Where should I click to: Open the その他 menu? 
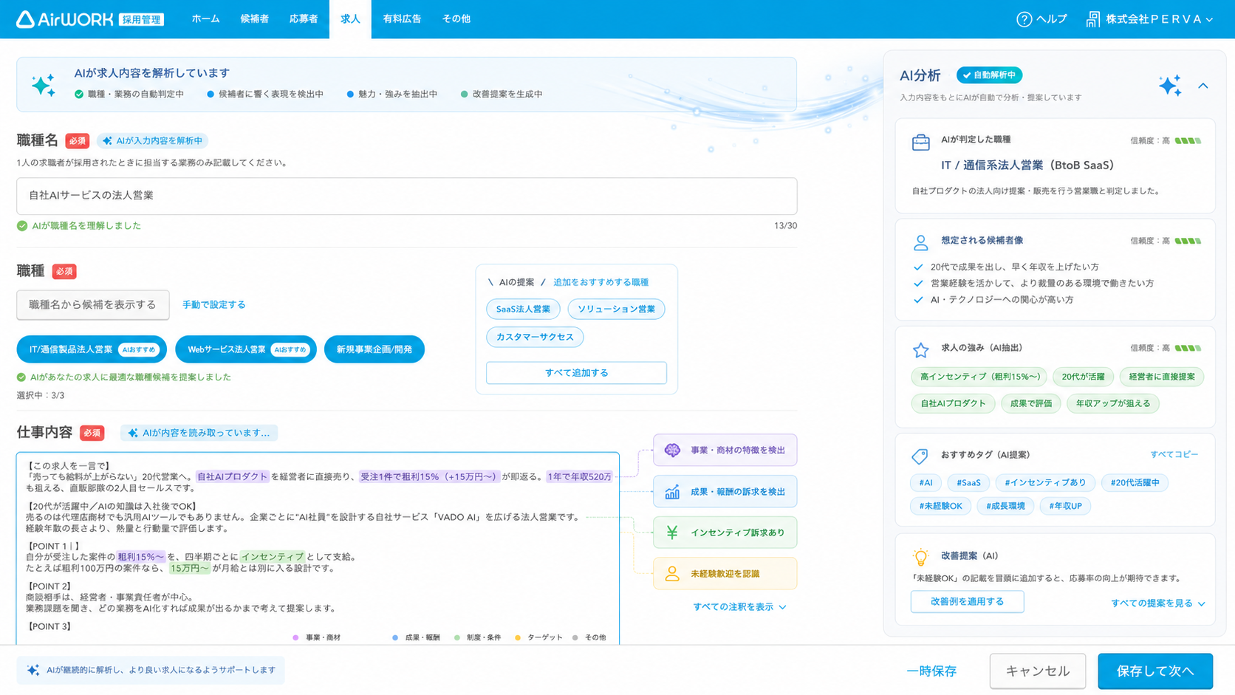(x=456, y=19)
